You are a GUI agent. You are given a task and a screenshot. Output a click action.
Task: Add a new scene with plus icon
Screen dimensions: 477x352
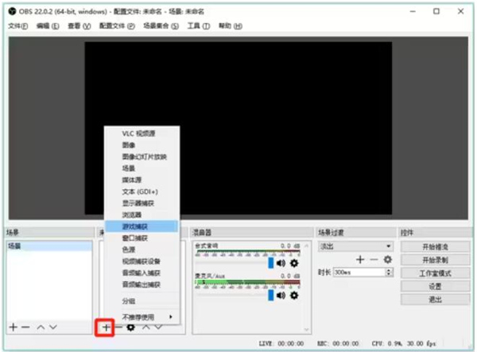coord(13,327)
